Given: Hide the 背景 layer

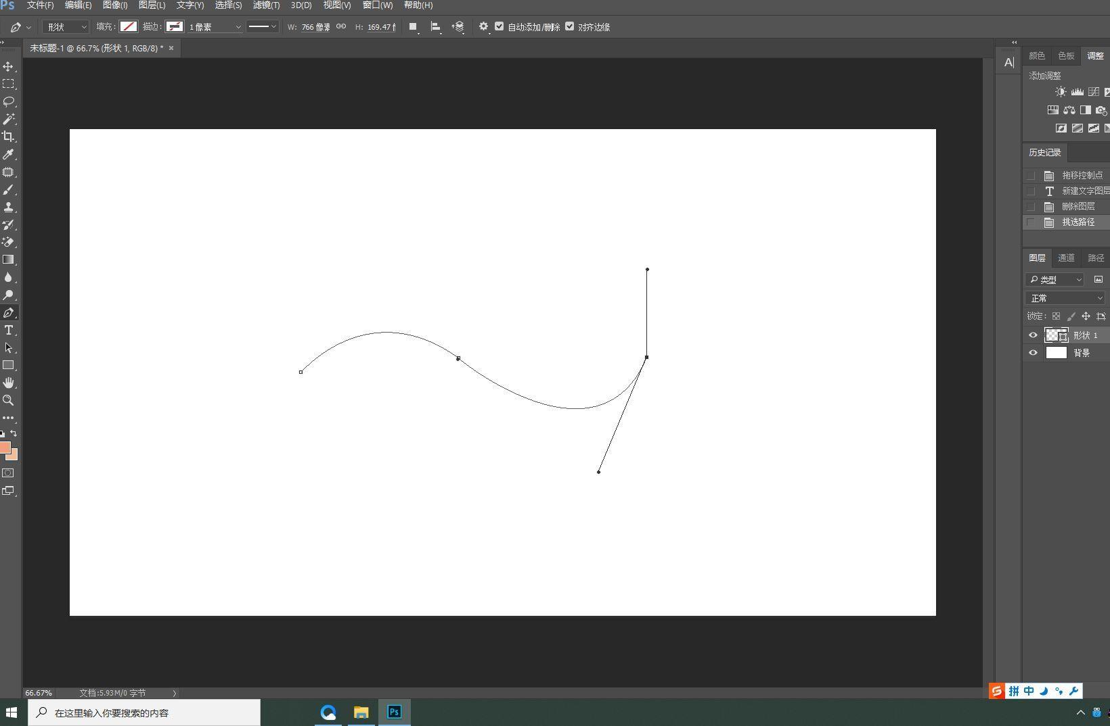Looking at the screenshot, I should point(1033,353).
